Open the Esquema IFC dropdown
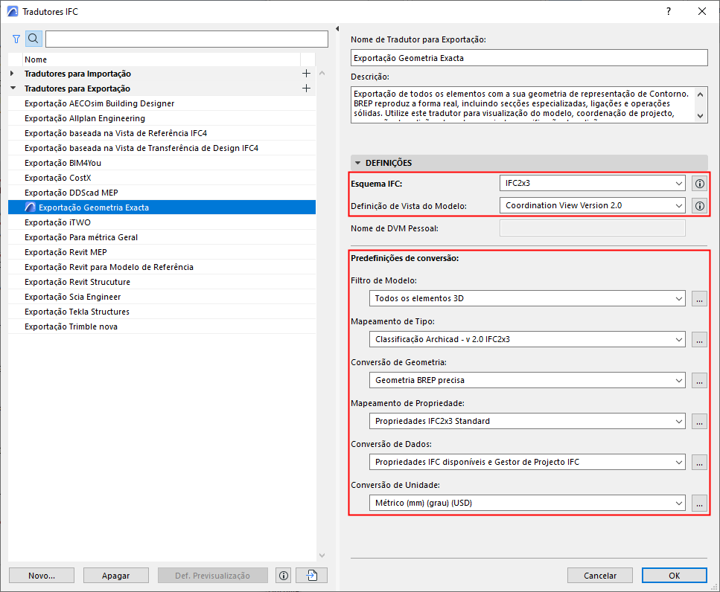Viewport: 720px width, 592px height. pos(593,184)
